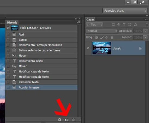149x123 pixels.
Task: Select the Rasterizar texto history state
Action: [41, 82]
